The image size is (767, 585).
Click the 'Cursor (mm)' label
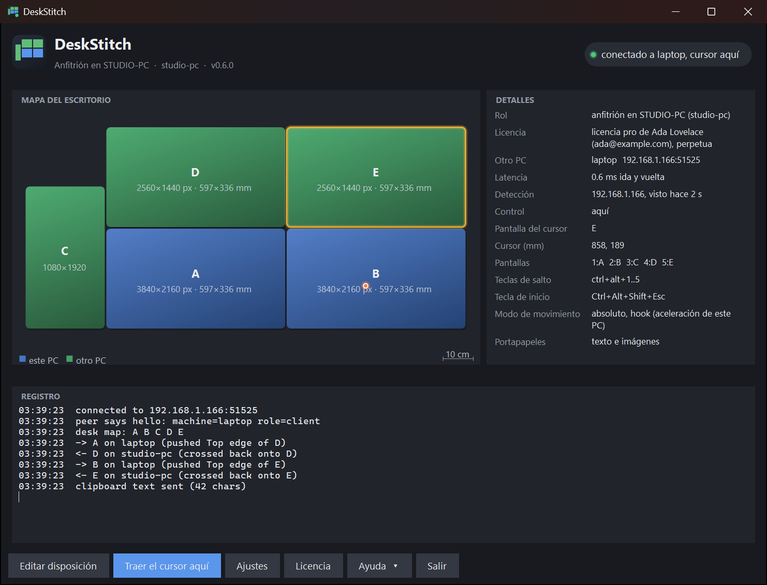tap(520, 246)
